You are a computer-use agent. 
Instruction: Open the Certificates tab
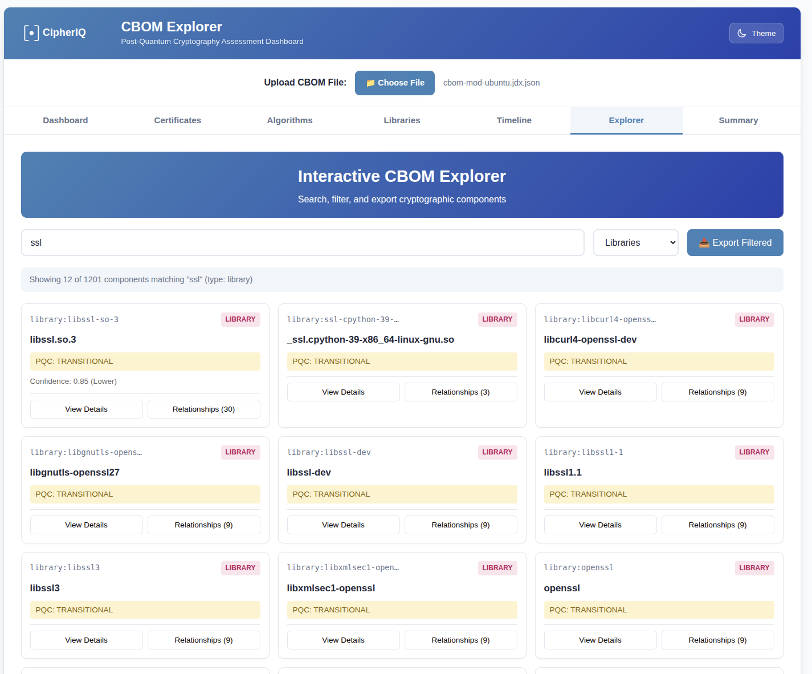point(177,120)
